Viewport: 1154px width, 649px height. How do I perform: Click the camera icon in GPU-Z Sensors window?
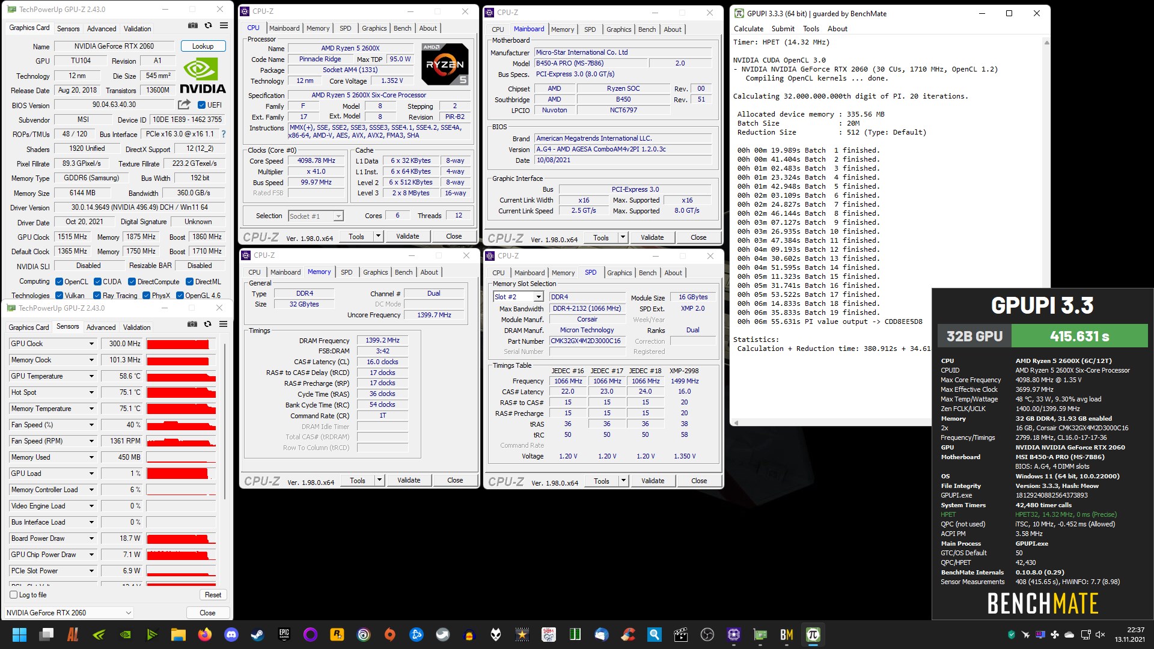click(x=192, y=324)
